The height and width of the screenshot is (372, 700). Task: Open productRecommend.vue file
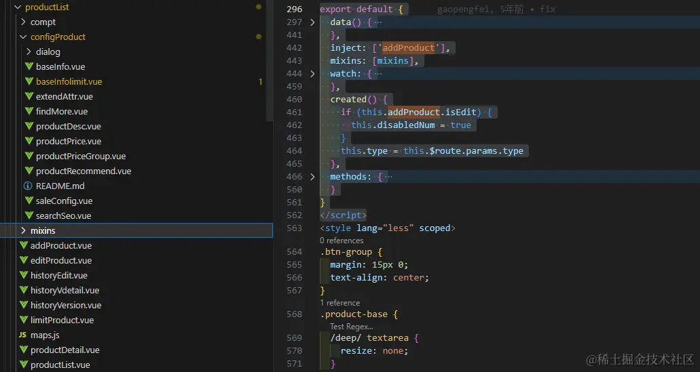(84, 171)
